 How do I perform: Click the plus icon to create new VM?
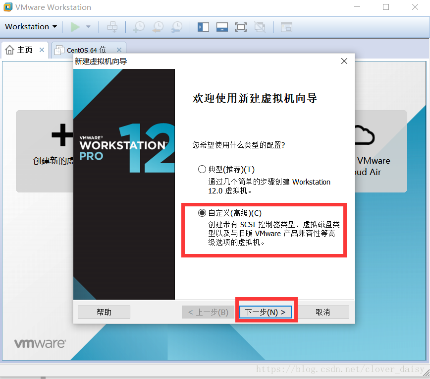point(62,135)
